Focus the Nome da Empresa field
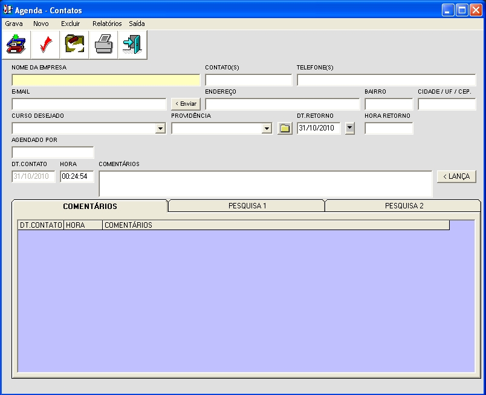This screenshot has height=395, width=486. [106, 80]
